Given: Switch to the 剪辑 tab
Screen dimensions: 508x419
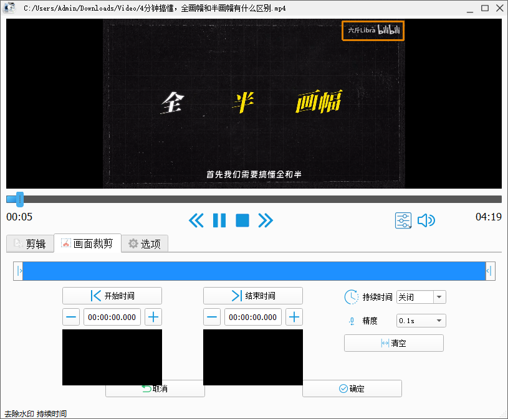Looking at the screenshot, I should click(29, 244).
